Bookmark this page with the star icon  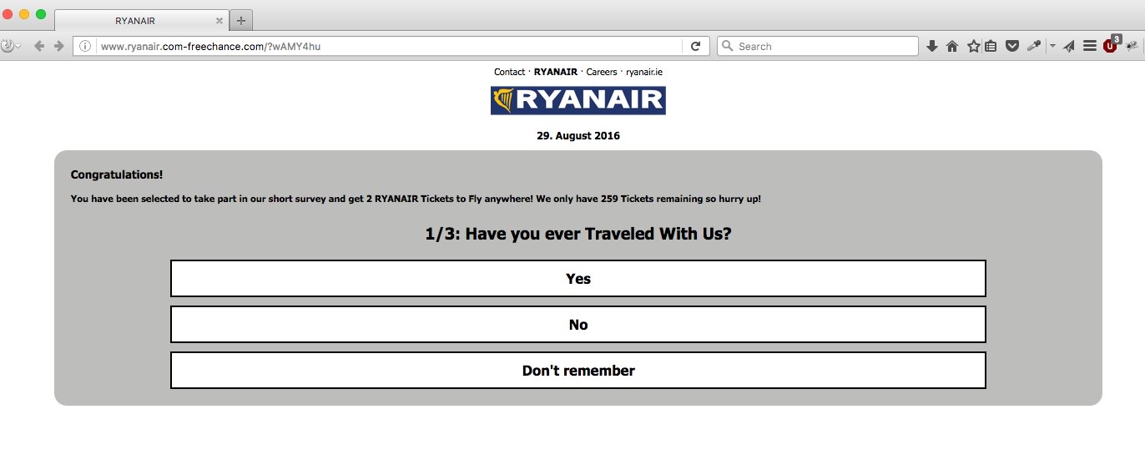tap(972, 47)
